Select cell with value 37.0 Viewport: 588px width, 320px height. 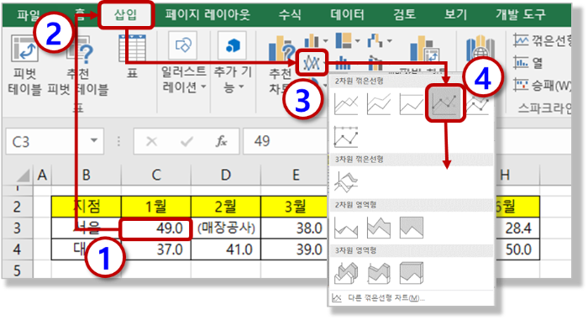pyautogui.click(x=156, y=249)
